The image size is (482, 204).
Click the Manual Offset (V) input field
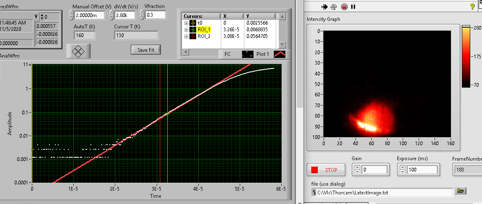[90, 15]
